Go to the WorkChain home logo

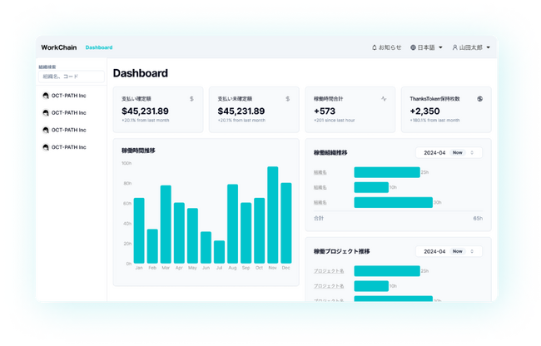coord(59,47)
